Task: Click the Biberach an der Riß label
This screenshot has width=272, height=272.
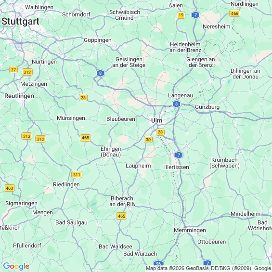Action: coord(122,201)
